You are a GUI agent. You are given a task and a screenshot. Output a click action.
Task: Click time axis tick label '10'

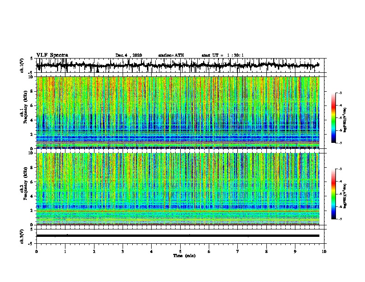(324, 252)
